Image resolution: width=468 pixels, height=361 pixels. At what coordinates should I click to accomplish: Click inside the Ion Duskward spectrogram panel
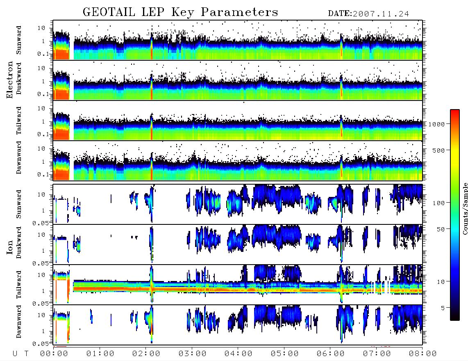[x=238, y=244]
